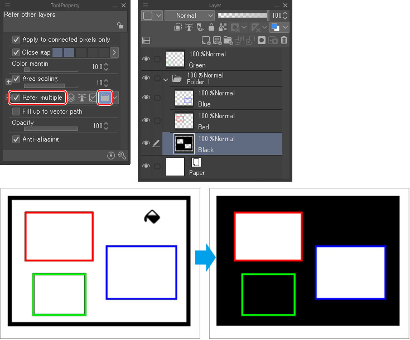Open the Normal blending mode dropdown
The image size is (410, 340).
coord(190,16)
